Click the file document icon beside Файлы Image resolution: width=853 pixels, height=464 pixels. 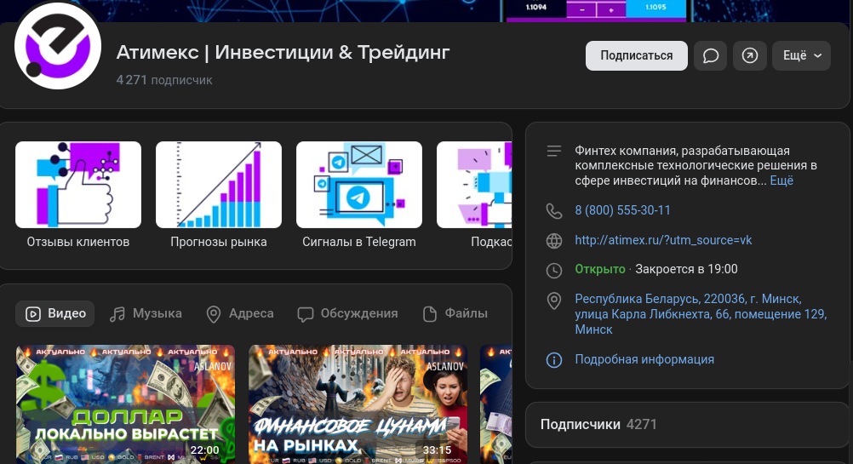pyautogui.click(x=430, y=314)
